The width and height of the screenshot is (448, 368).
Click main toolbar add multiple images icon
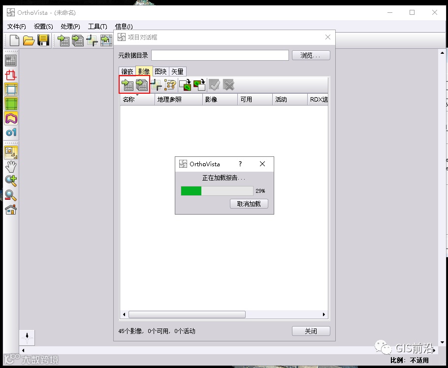click(x=78, y=40)
